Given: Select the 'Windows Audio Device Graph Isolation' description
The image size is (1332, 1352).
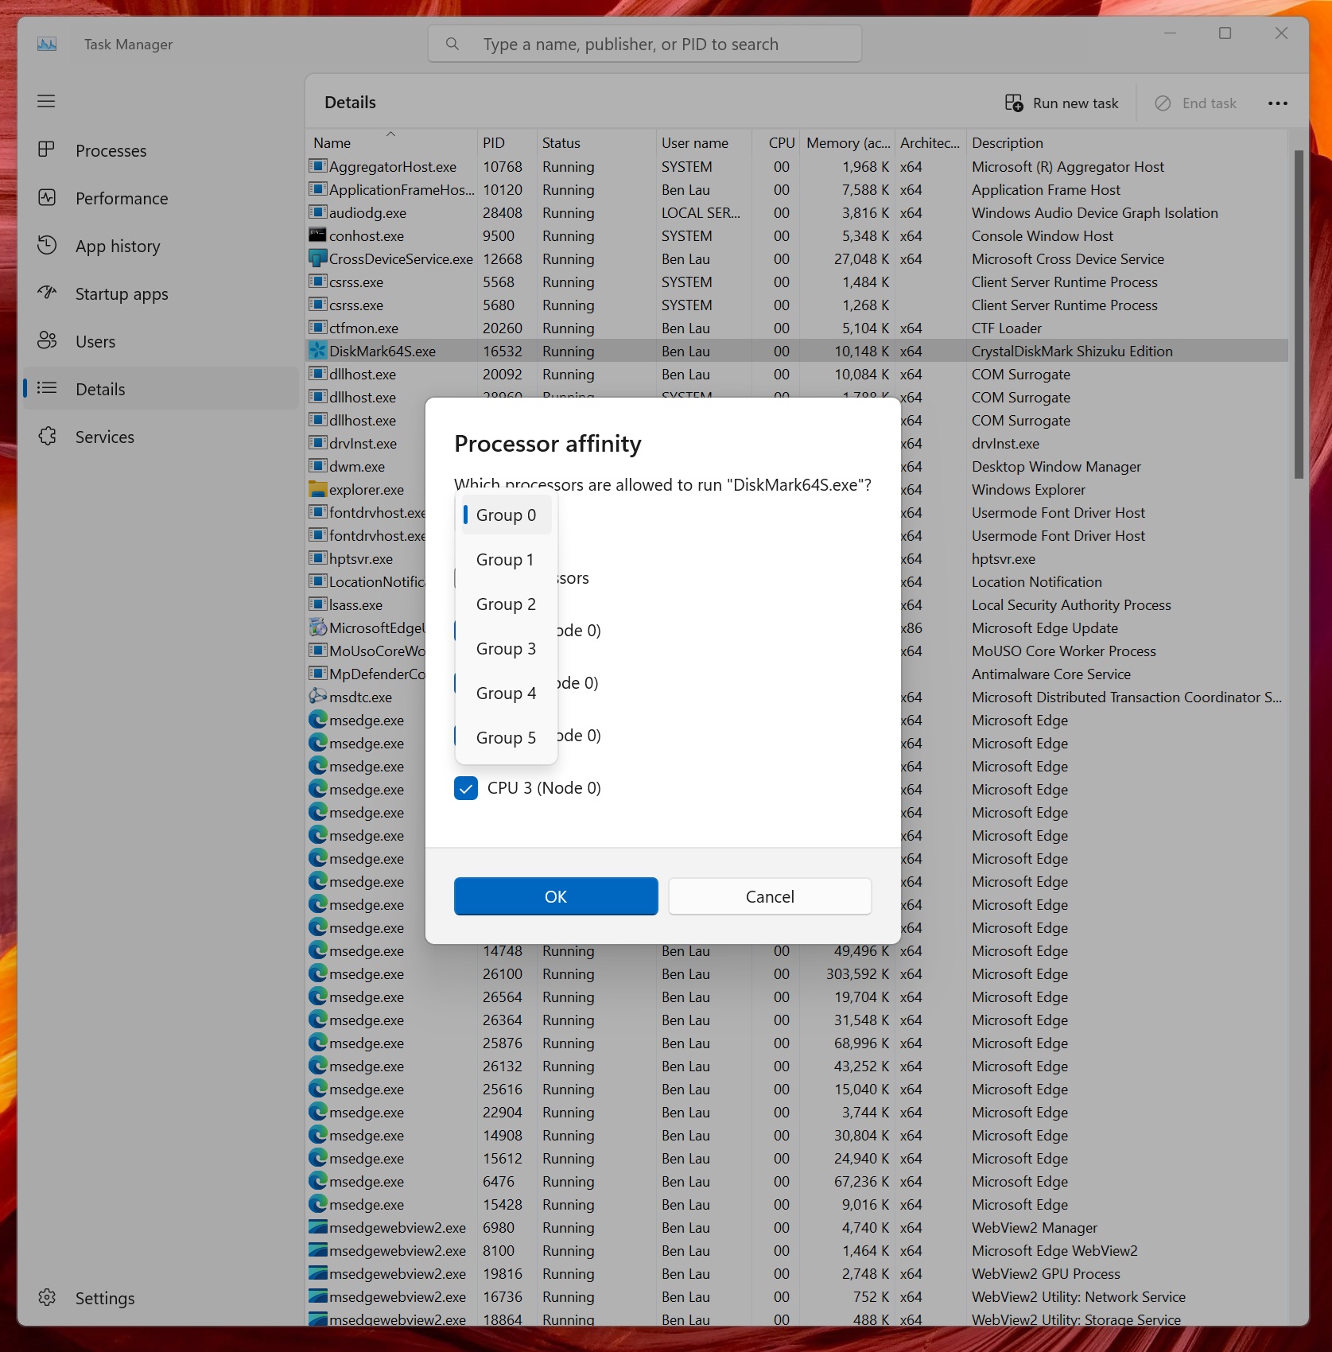Looking at the screenshot, I should coord(1095,213).
